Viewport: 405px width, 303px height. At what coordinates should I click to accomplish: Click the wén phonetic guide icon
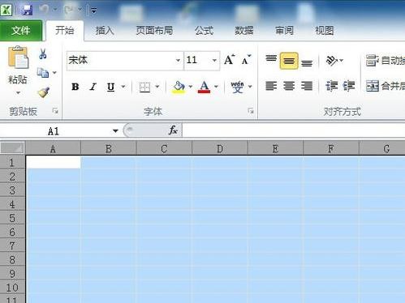[x=237, y=87]
